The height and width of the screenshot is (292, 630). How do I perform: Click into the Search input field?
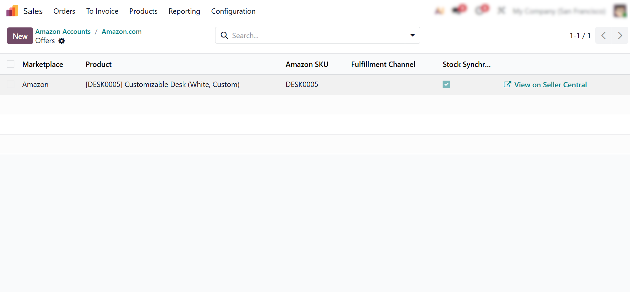[314, 35]
